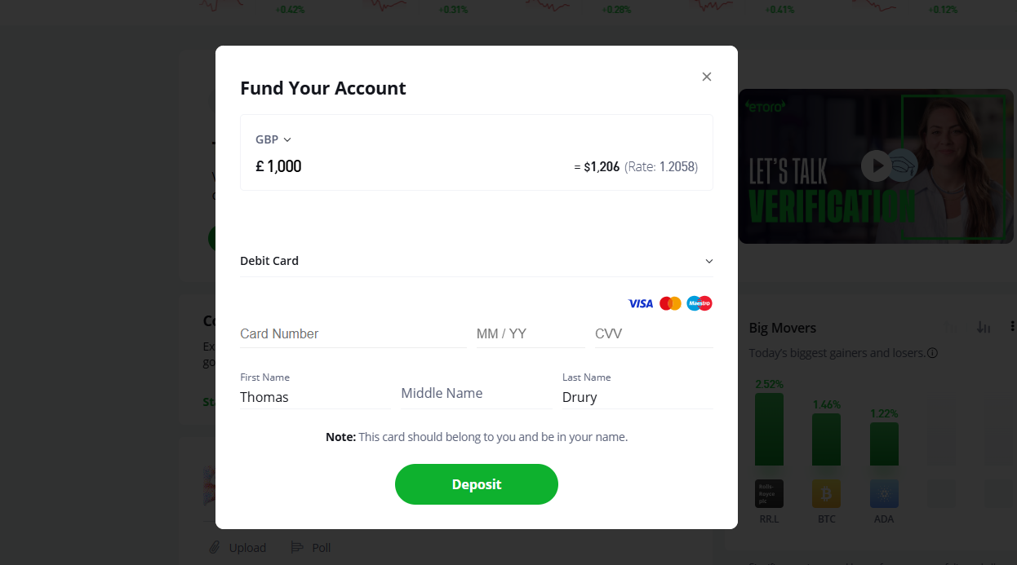Click the Visa card logo
Screen dimensions: 1017x565
[641, 303]
